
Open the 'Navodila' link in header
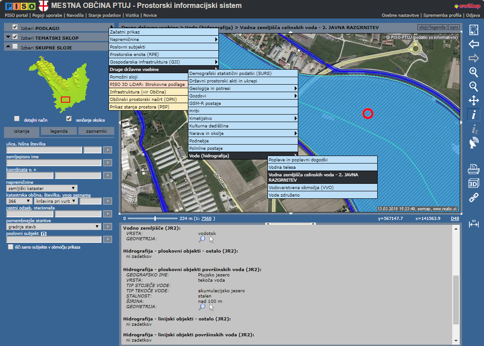76,15
